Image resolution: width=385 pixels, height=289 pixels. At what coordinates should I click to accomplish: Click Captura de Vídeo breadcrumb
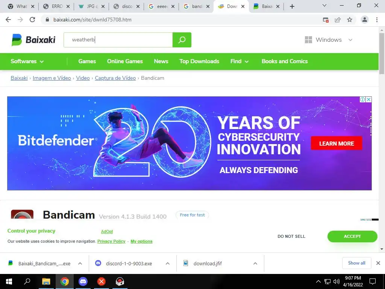pyautogui.click(x=115, y=78)
